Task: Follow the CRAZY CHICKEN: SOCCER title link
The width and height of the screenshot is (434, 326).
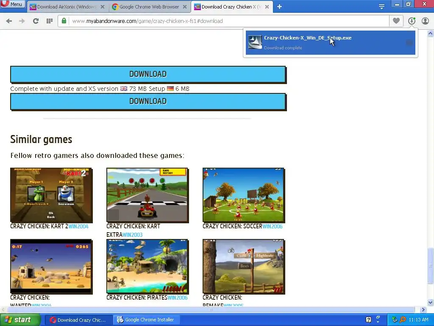Action: pos(232,226)
